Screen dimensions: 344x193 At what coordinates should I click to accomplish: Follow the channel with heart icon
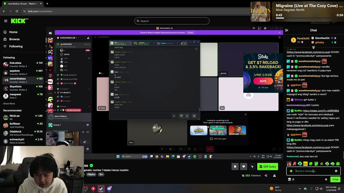[x=243, y=166]
